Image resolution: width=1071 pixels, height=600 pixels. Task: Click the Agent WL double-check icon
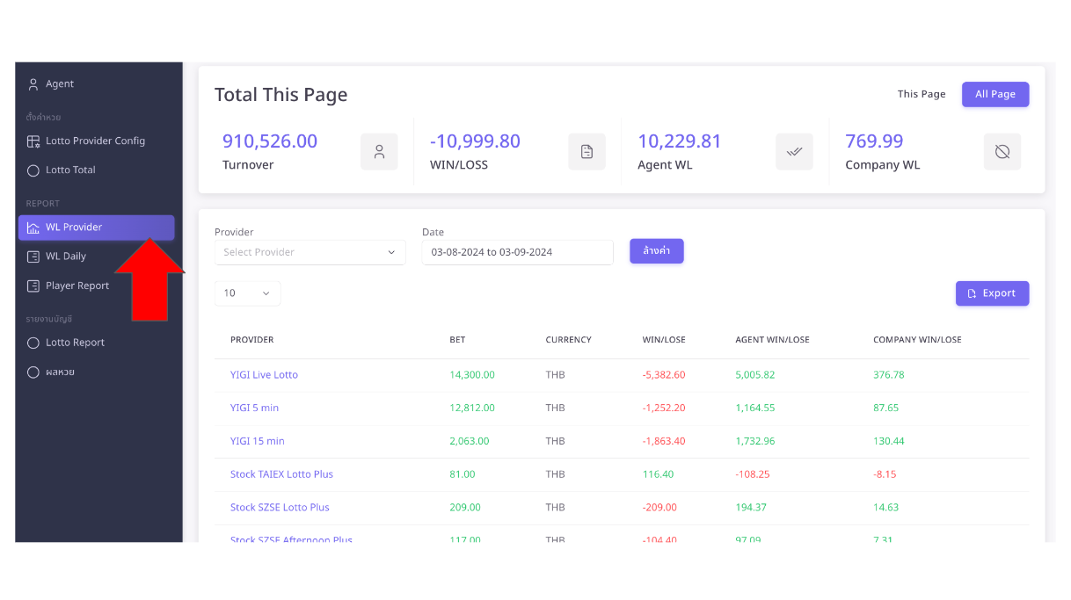794,152
